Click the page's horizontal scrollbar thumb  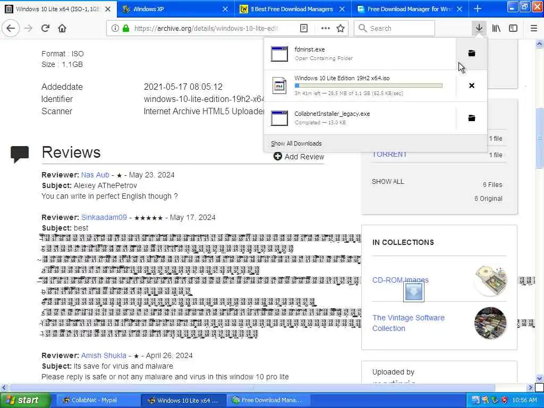252,387
